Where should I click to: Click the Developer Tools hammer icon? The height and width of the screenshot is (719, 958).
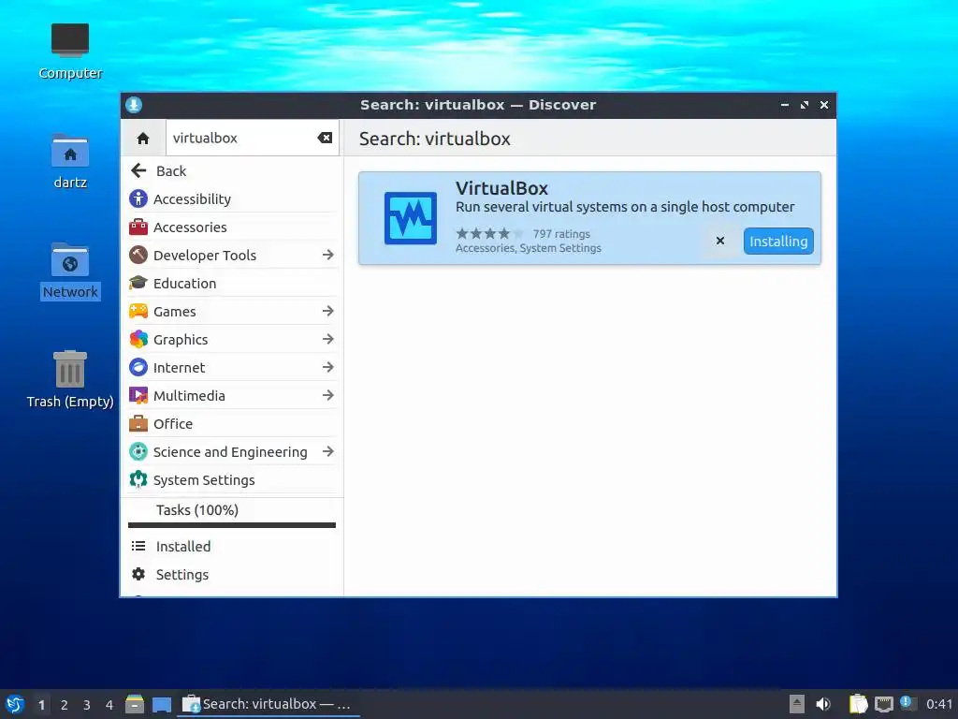pos(138,255)
